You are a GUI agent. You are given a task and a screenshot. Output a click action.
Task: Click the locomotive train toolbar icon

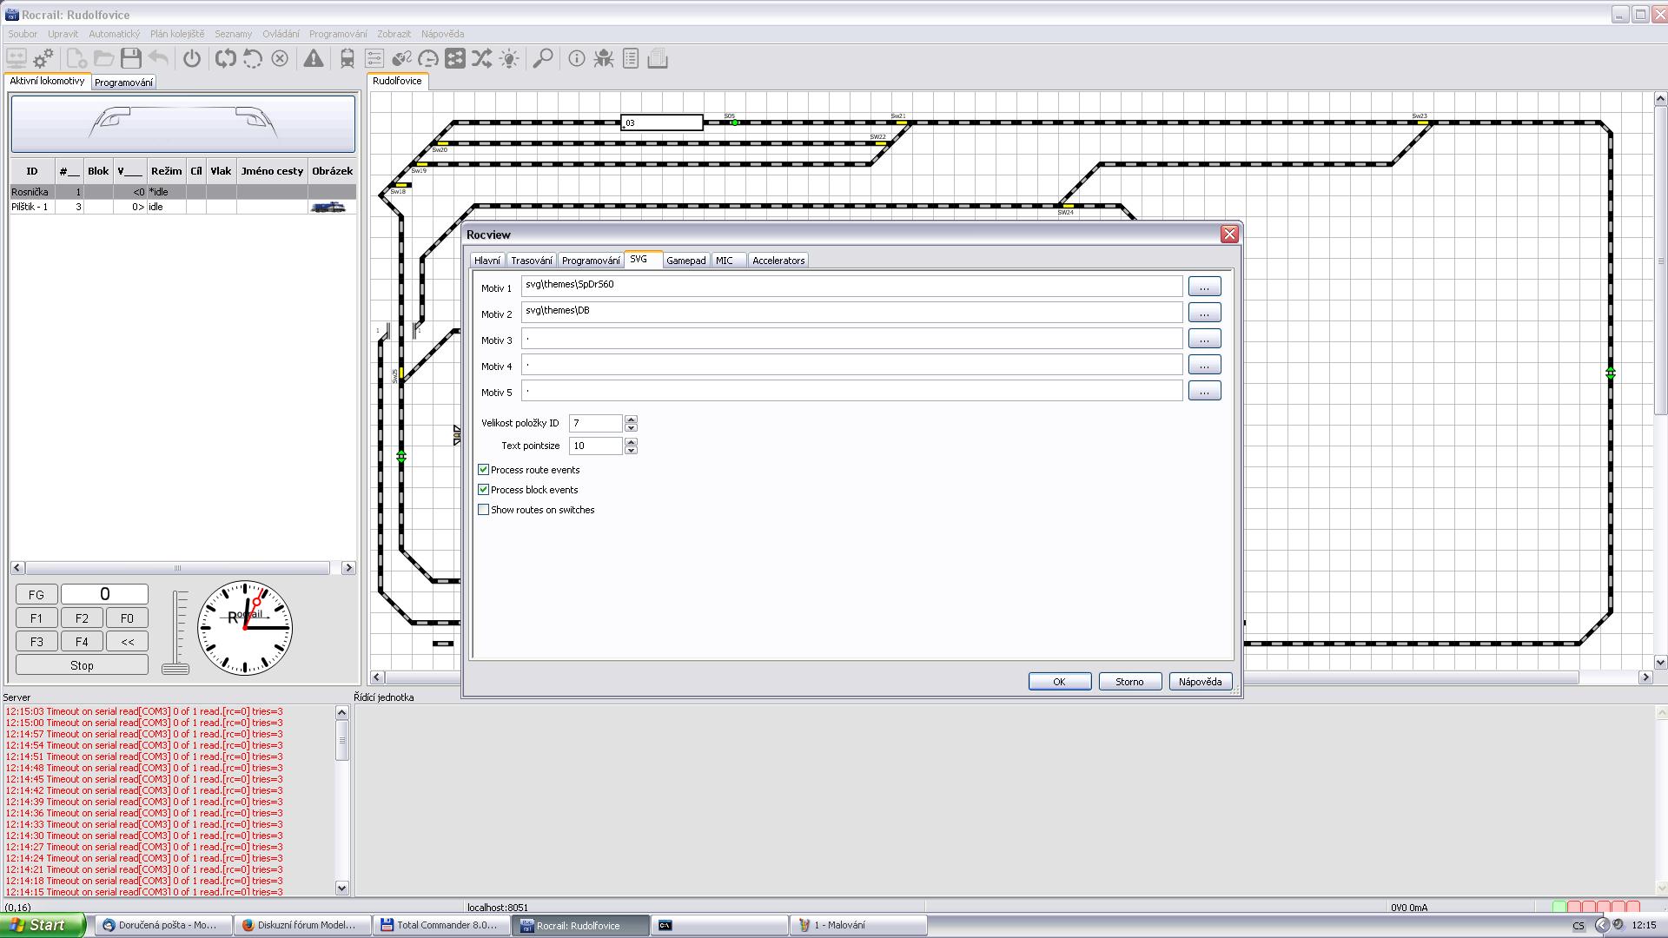coord(347,59)
